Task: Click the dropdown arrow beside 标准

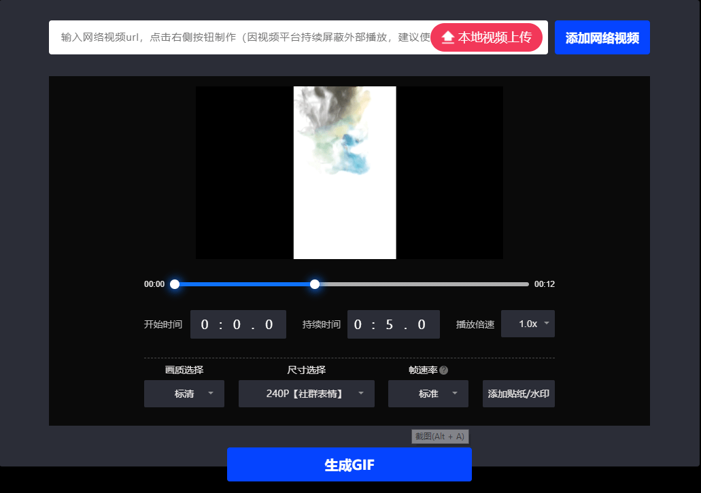Action: [x=454, y=394]
